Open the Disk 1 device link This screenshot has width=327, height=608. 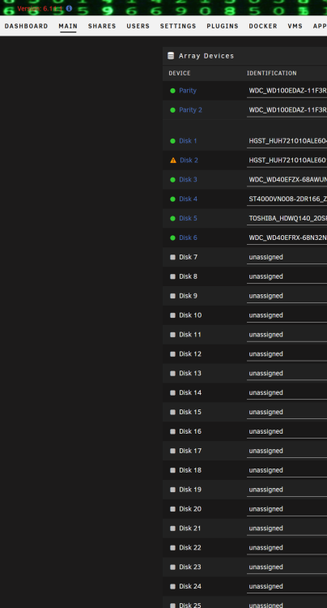tap(188, 141)
